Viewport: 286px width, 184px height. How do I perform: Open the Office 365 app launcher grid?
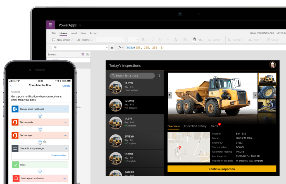[51, 25]
